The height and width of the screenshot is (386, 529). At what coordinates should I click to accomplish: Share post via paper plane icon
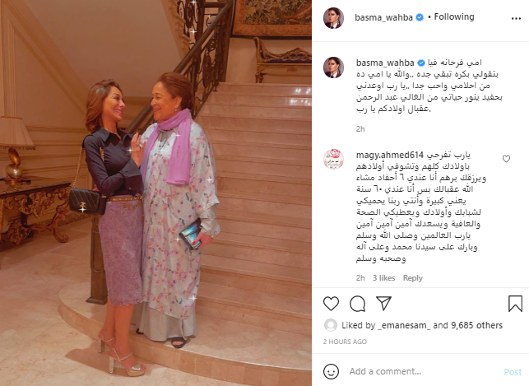(x=384, y=303)
